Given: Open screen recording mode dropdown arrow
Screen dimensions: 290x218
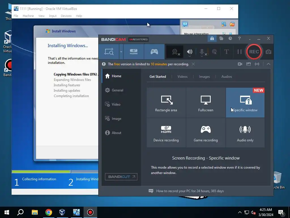Looking at the screenshot, I should click(x=121, y=52).
